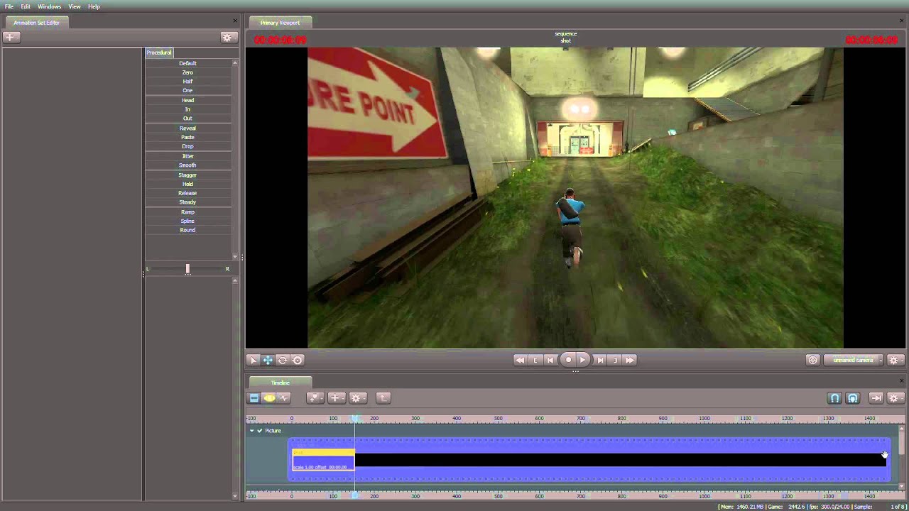Click the timeline arrow-to-end button
This screenshot has height=511, width=909.
point(876,398)
